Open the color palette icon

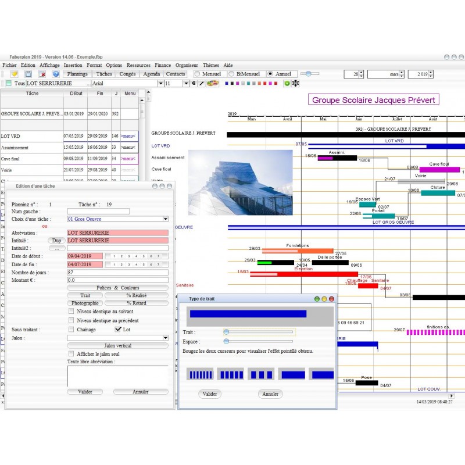coord(212,83)
